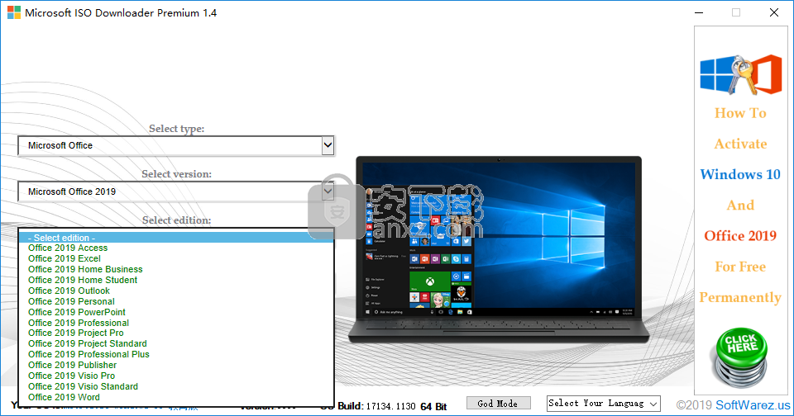Click the 'How To Activate' banner heading
The width and height of the screenshot is (794, 416).
click(740, 129)
